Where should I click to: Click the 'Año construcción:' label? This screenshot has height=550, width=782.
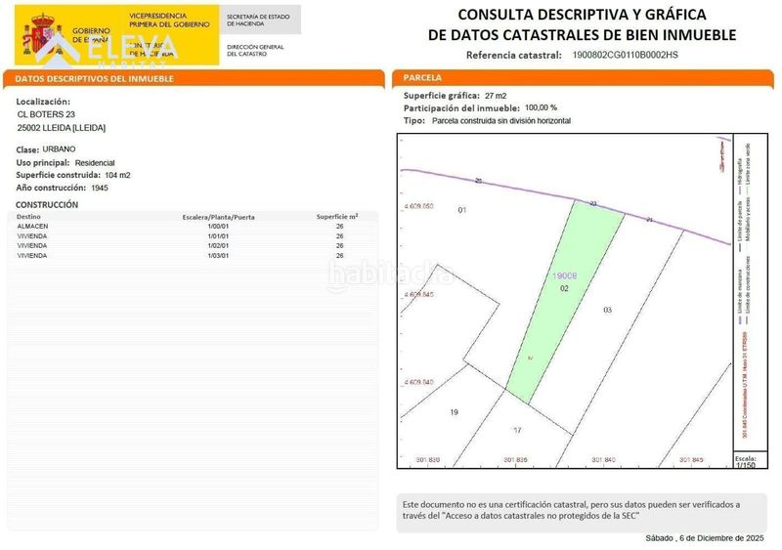point(51,188)
